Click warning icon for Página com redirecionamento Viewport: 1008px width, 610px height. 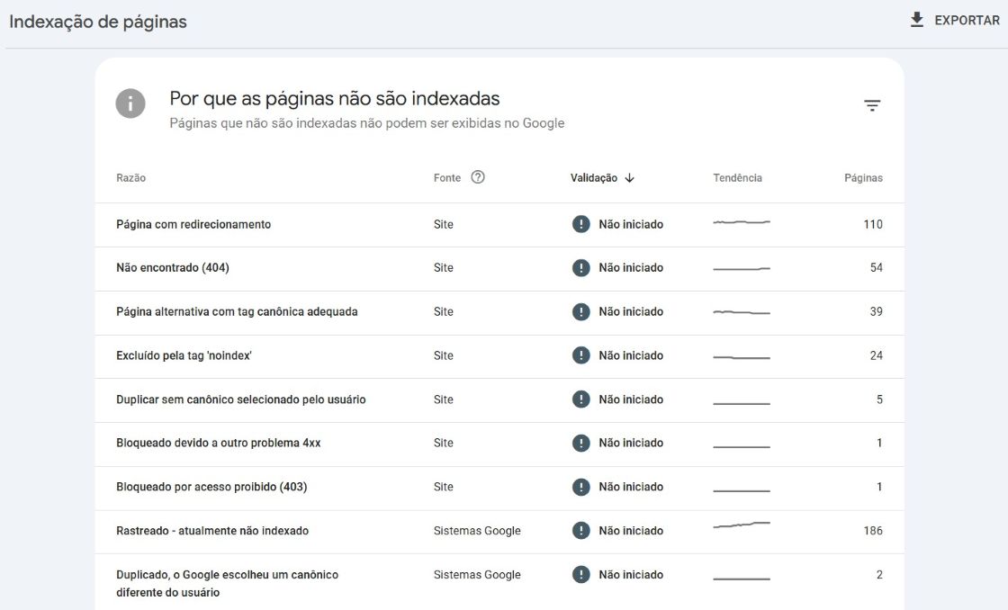pyautogui.click(x=581, y=224)
